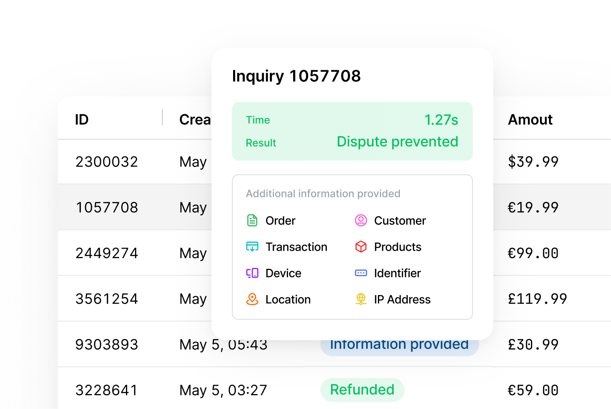The width and height of the screenshot is (611, 409).
Task: Click the Information provided status badge
Action: click(x=399, y=344)
